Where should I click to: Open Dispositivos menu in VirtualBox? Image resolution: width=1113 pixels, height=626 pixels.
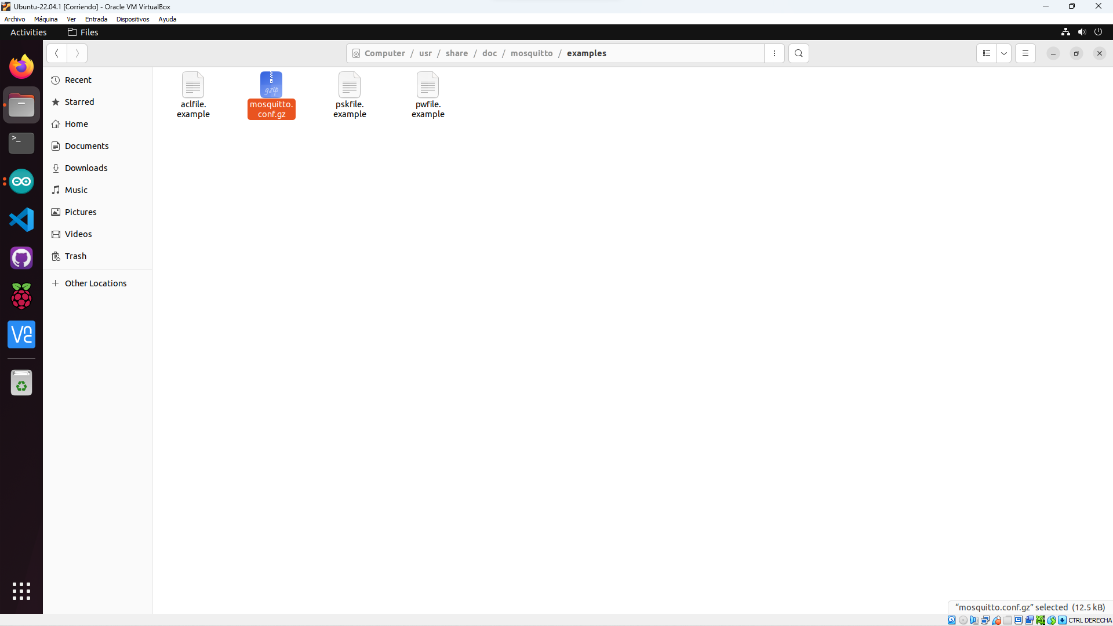(x=133, y=19)
